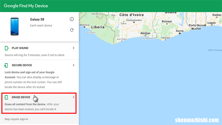Click the Secure Device lock icon
Image resolution: width=222 pixels, height=125 pixels.
pos(6,65)
